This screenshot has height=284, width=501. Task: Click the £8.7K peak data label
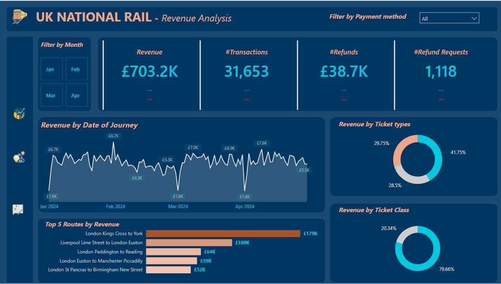click(x=113, y=136)
